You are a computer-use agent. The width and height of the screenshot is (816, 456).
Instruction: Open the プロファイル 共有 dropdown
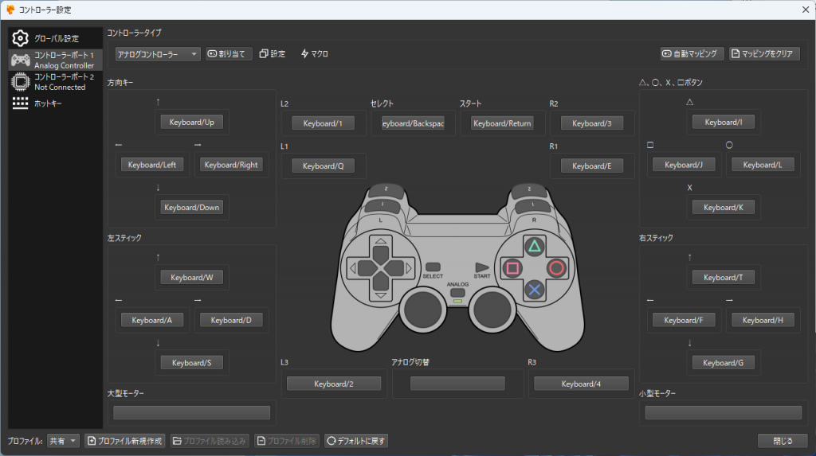click(63, 441)
